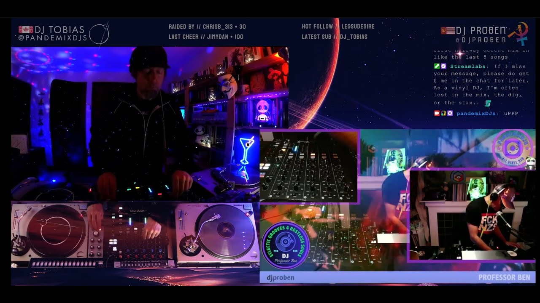Viewport: 540px width, 303px height.
Task: Click the DJ TOBIAS title text
Action: [x=59, y=30]
